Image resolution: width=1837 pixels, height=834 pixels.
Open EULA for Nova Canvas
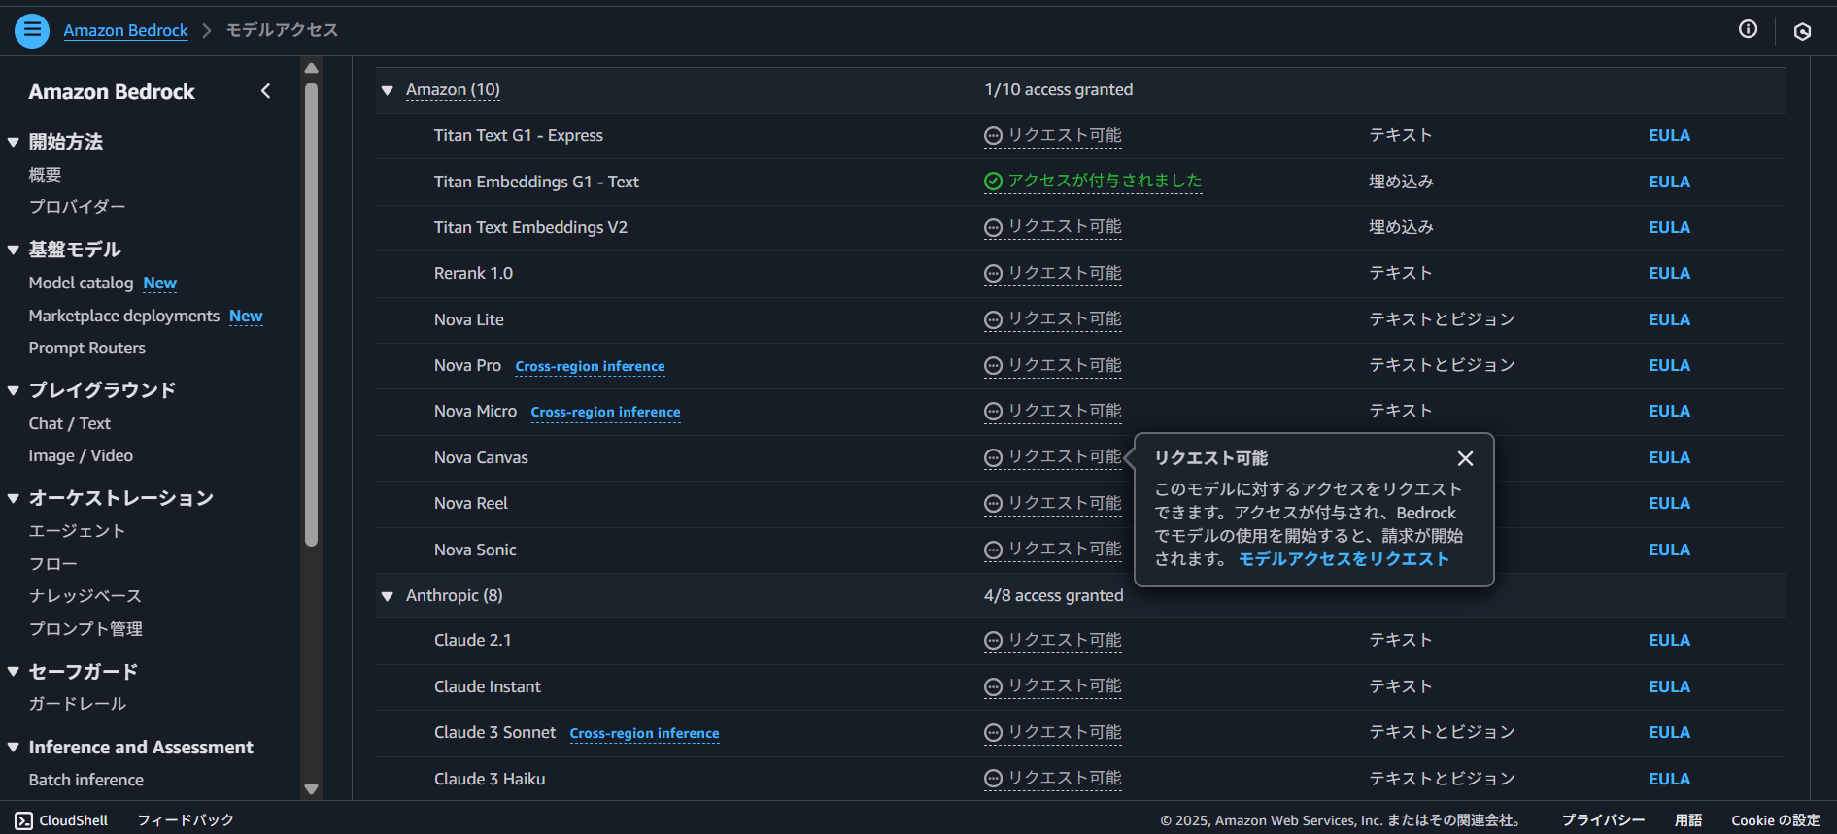[1669, 457]
